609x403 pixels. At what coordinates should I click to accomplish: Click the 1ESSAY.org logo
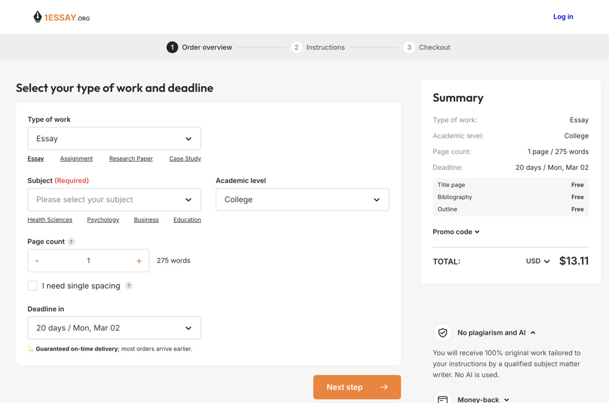(x=62, y=17)
